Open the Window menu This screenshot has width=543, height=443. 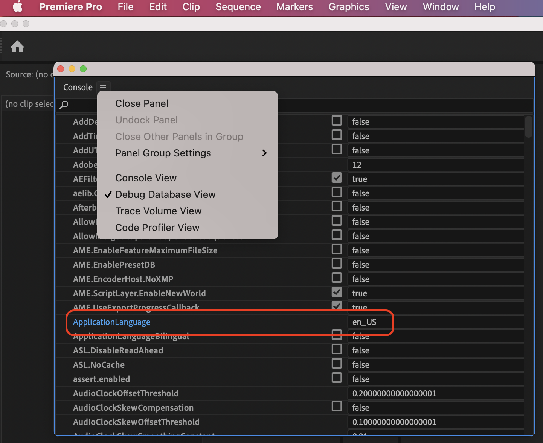point(441,7)
